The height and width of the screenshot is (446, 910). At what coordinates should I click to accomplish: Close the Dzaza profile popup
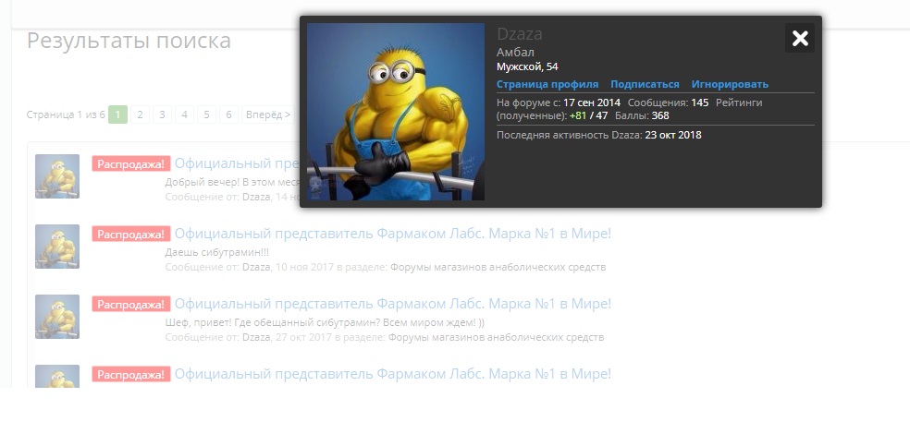tap(800, 38)
